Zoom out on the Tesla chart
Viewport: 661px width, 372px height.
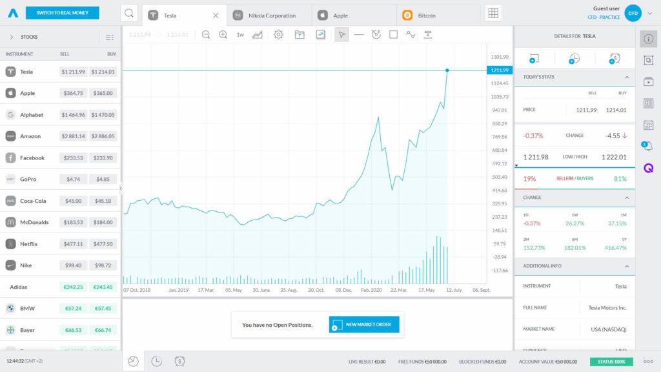click(206, 35)
